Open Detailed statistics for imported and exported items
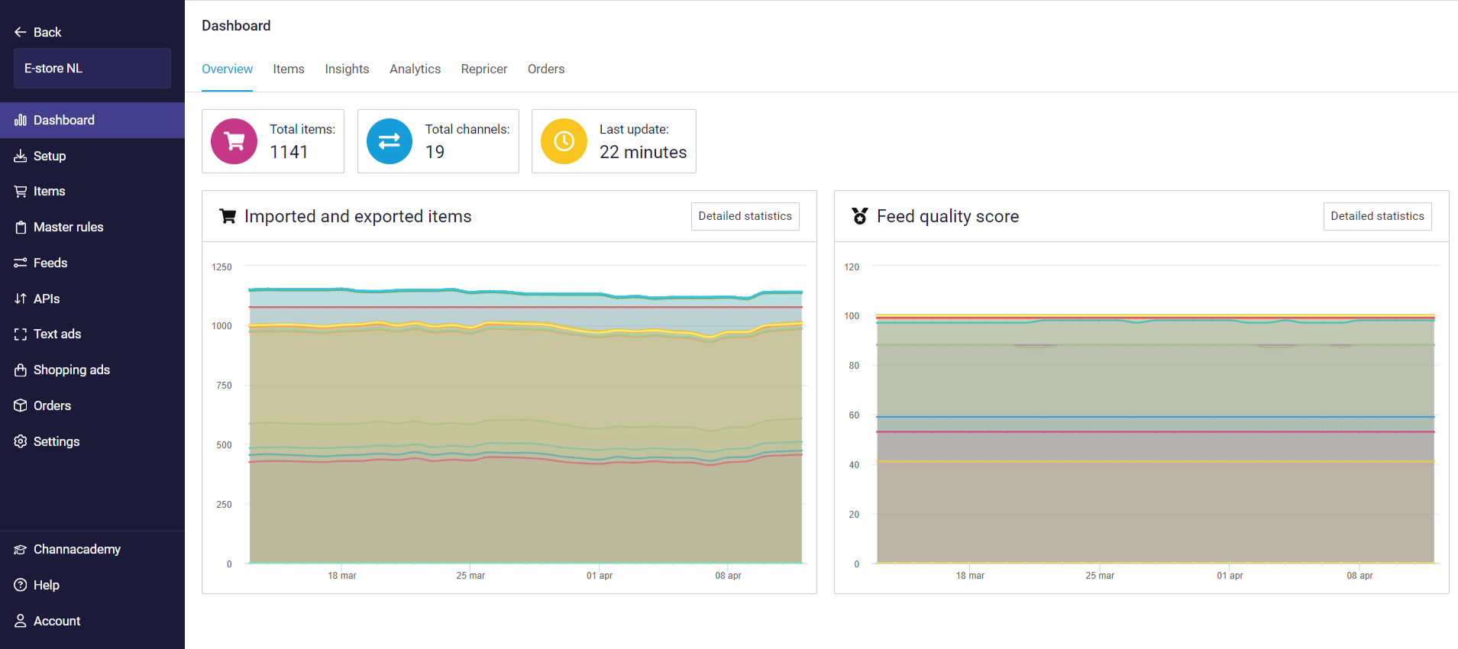The height and width of the screenshot is (649, 1458). 745,216
